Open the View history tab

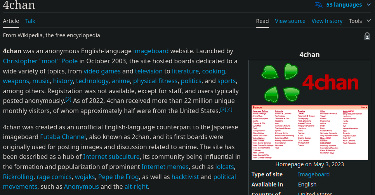click(327, 21)
